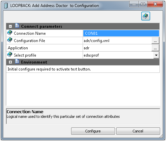The image size is (166, 141).
Task: Expand the Environment section
Action: point(11,62)
